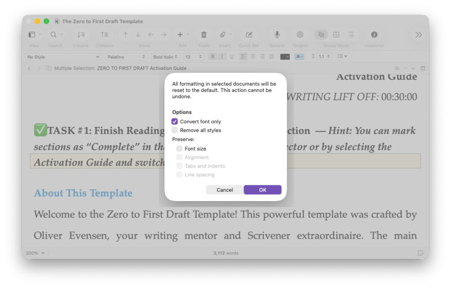This screenshot has height=288, width=451.
Task: Enable the Remove all styles checkbox
Action: [175, 130]
